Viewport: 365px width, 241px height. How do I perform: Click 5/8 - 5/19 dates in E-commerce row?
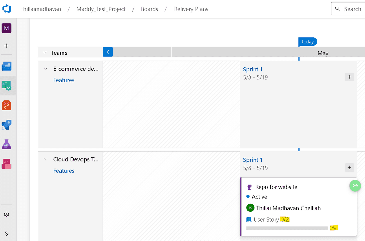[x=256, y=78]
